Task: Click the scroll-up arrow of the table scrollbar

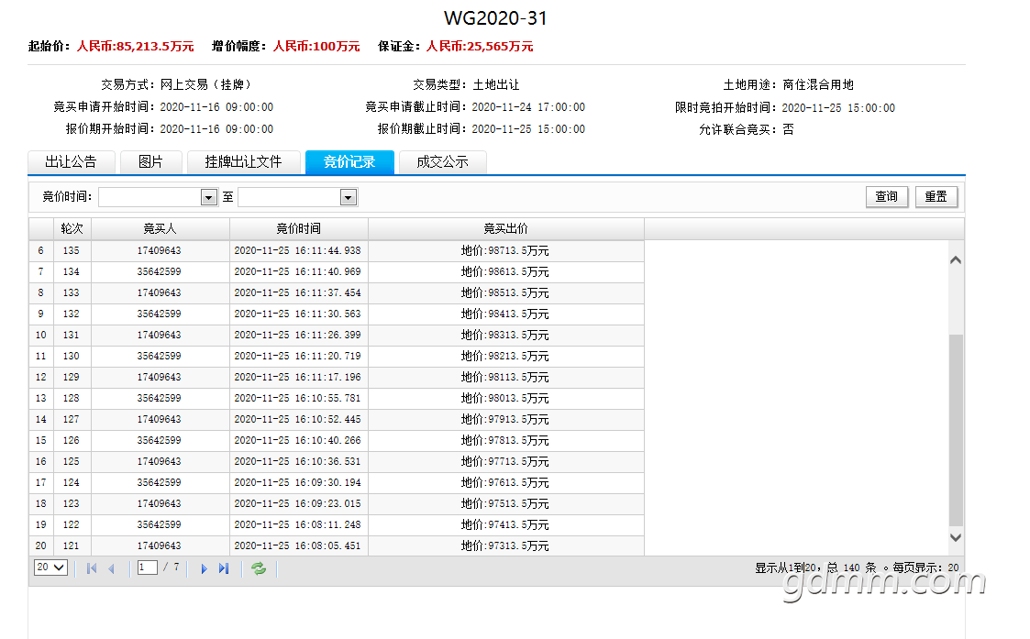Action: (956, 260)
